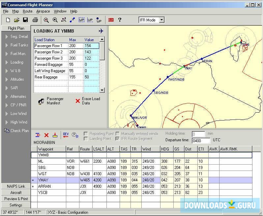263x216 pixels.
Task: Click the Flight Plan button
Action: (x=16, y=28)
